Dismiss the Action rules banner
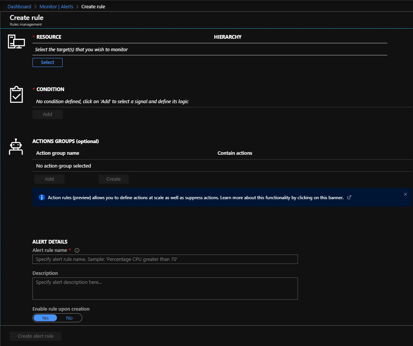Viewport: 413px width, 346px height. (x=405, y=194)
